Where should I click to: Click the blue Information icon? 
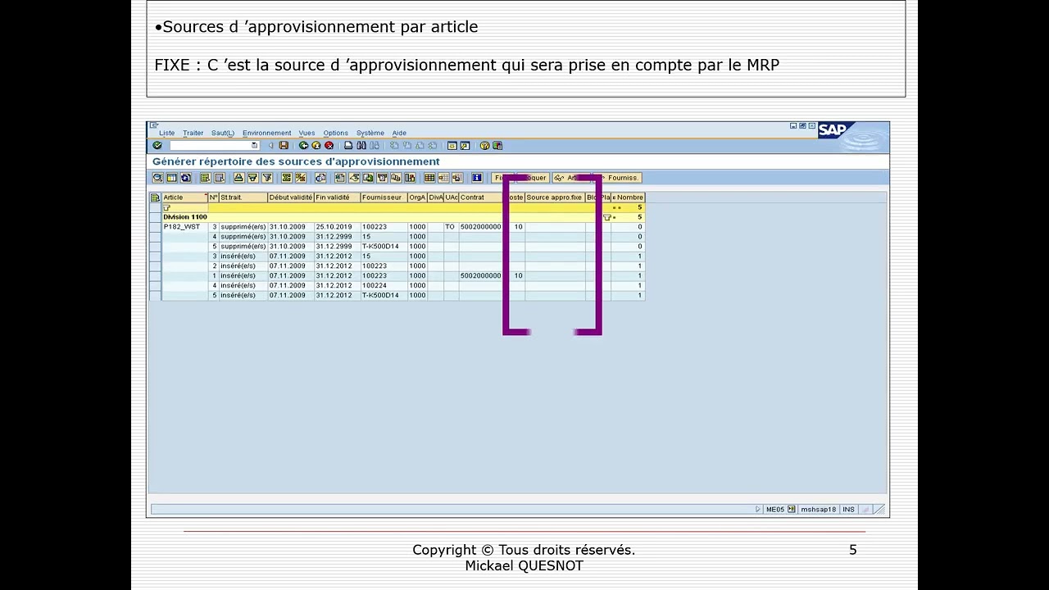point(476,178)
